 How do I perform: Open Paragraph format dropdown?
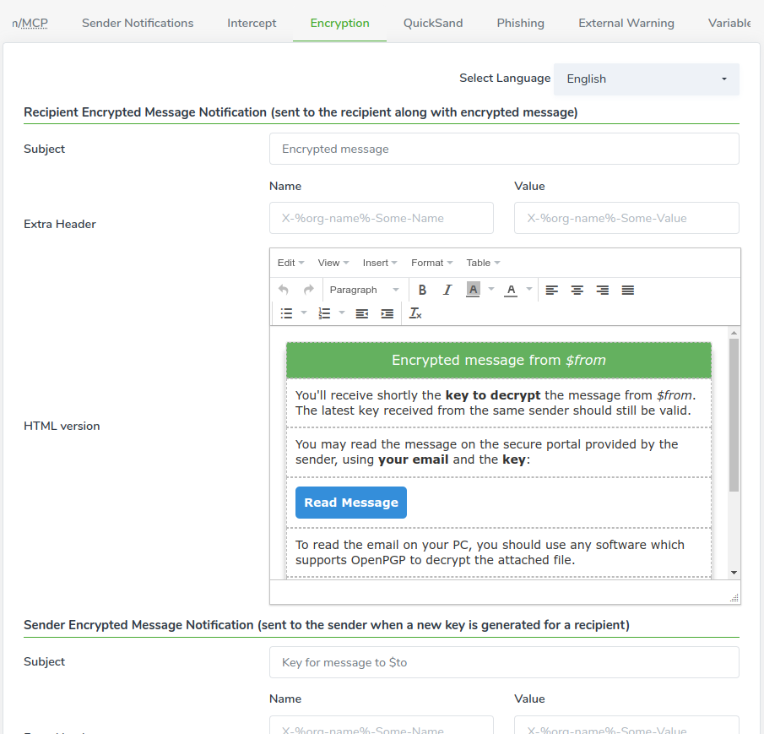click(365, 290)
